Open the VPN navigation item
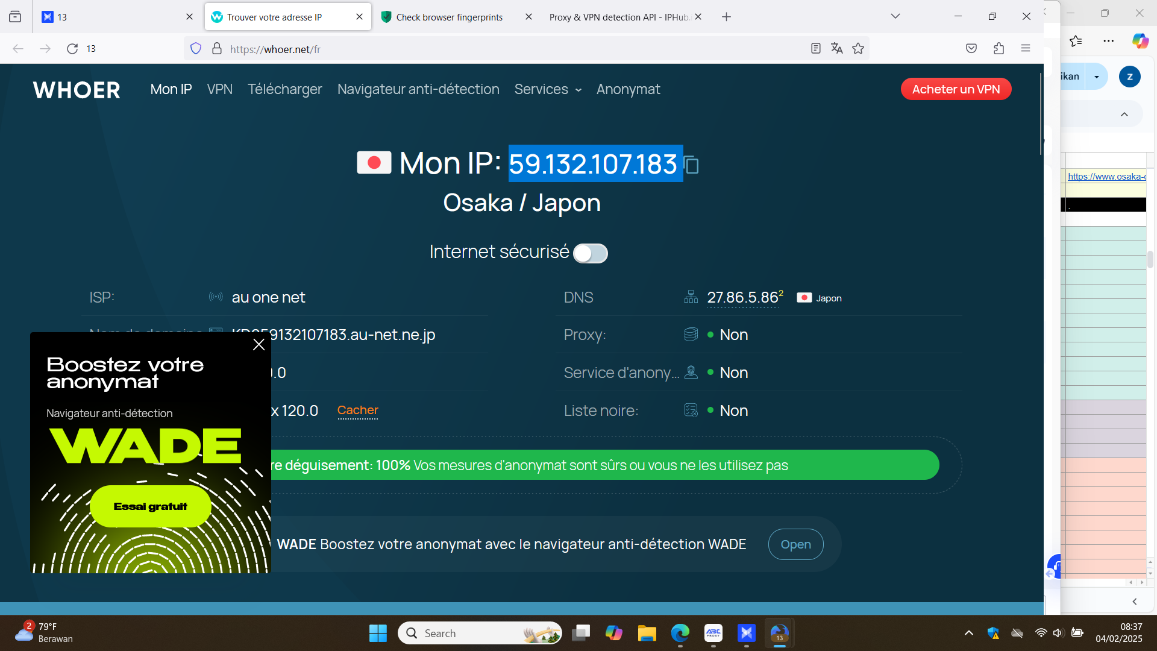Screen dimensions: 1157x651 click(220, 90)
